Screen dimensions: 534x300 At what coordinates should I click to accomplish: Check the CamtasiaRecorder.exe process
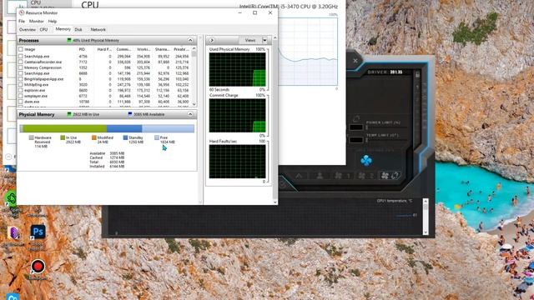pyautogui.click(x=21, y=62)
